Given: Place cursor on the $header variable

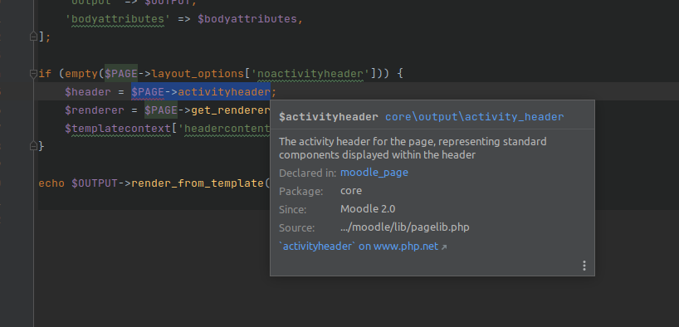Looking at the screenshot, I should click(88, 92).
